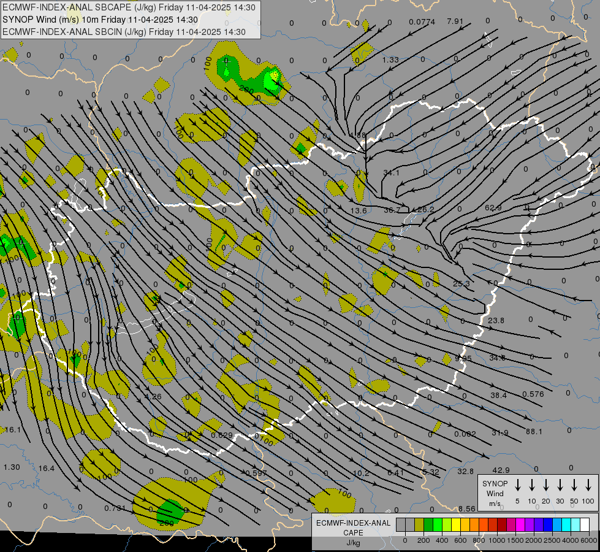Pick the pure yellow swatch in CAPE scale
600x552 pixels.
tap(456, 524)
